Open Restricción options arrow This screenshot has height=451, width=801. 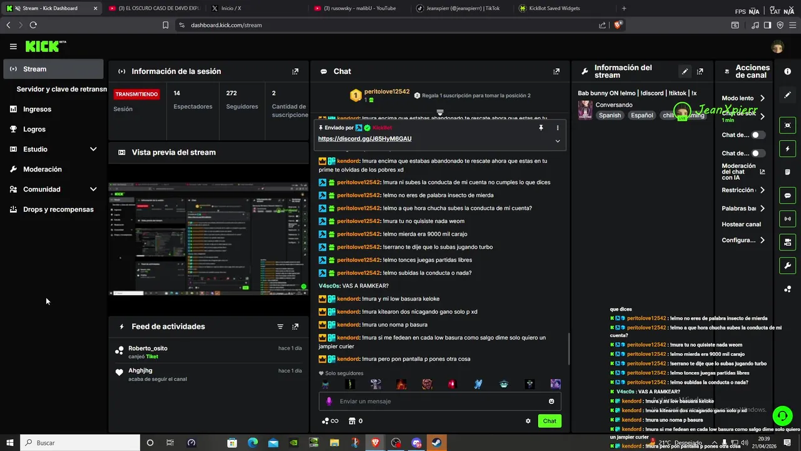click(762, 190)
